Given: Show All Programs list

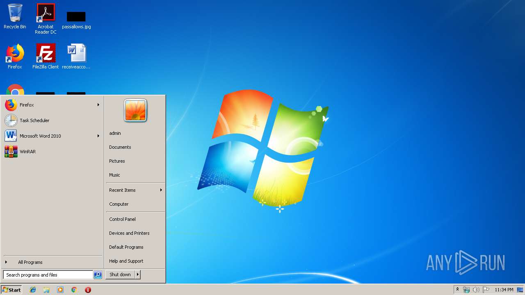Looking at the screenshot, I should (52, 262).
